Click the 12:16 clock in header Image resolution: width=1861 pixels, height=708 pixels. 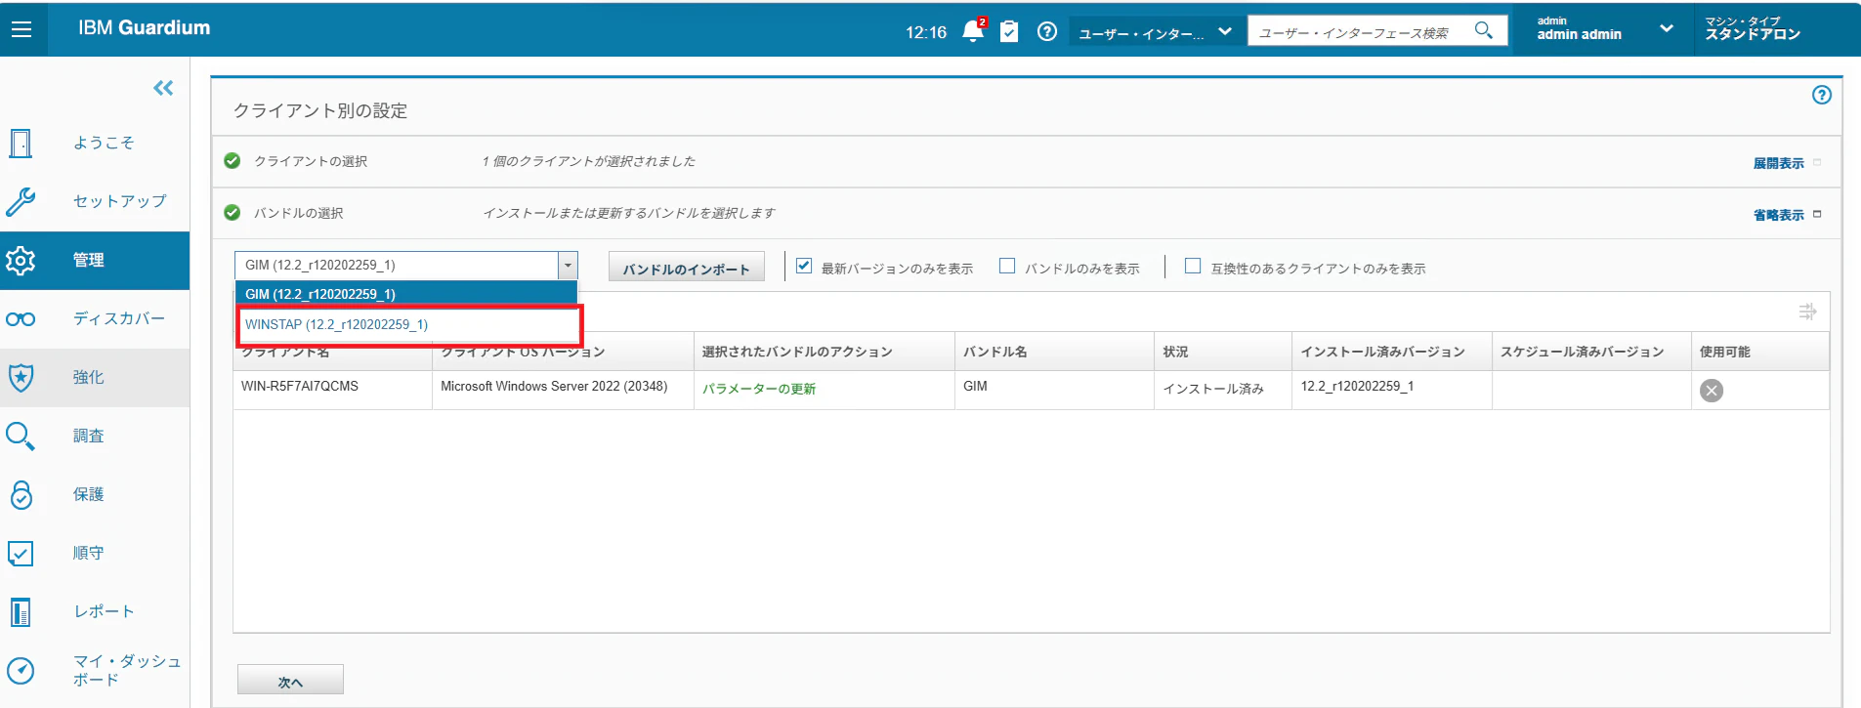click(926, 32)
